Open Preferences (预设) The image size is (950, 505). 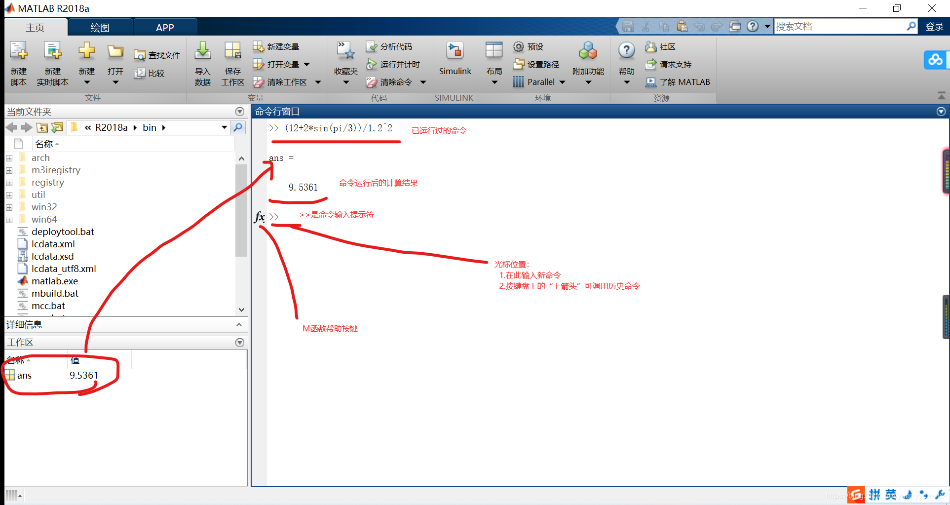(x=529, y=46)
